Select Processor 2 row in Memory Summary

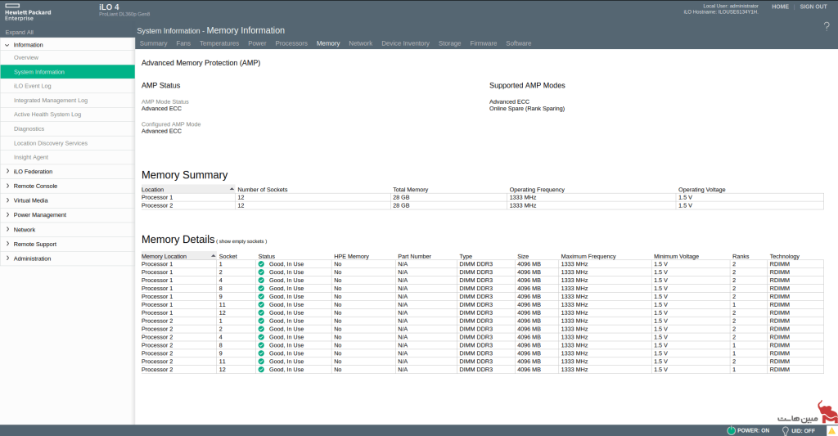482,205
